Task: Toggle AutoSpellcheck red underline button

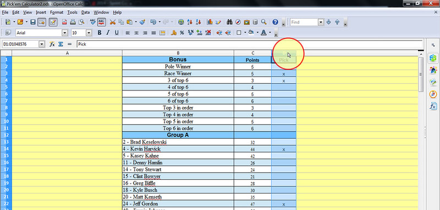Action: point(101,22)
